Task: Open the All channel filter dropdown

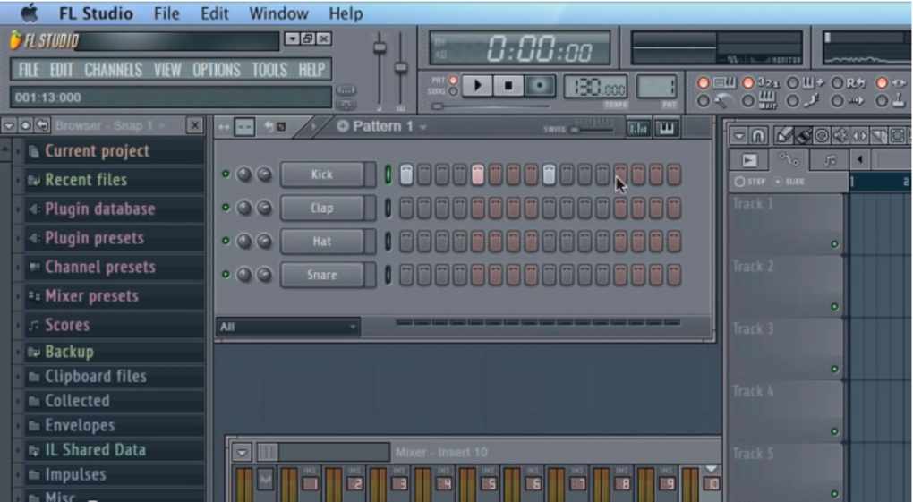Action: (x=287, y=327)
